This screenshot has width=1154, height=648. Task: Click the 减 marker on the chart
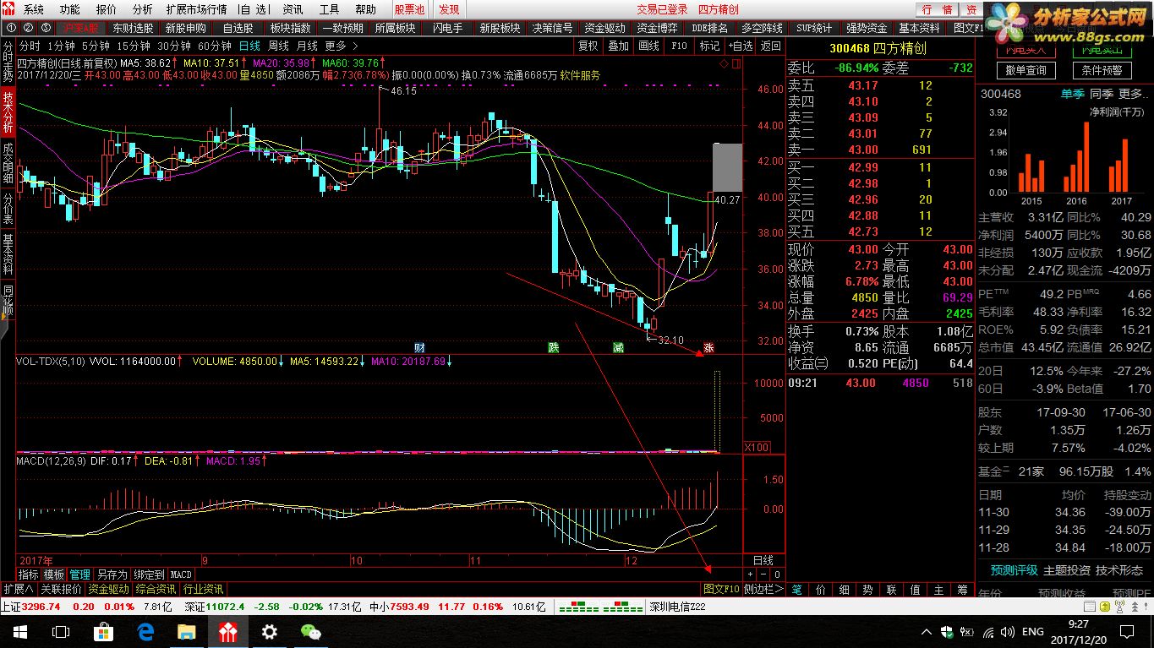[x=618, y=347]
